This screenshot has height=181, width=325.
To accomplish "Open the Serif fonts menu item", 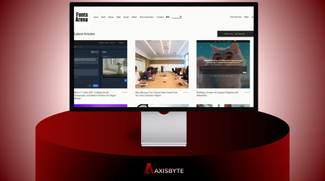I will (x=103, y=17).
